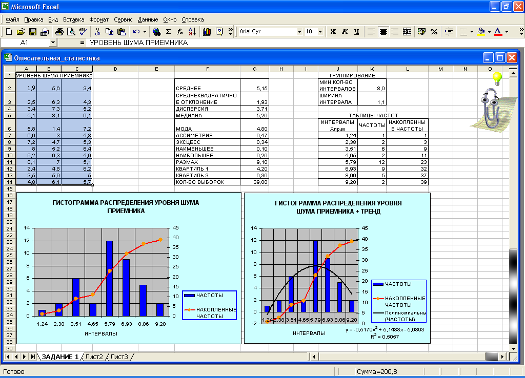Screen dimensions: 525x378
Task: Sort ascending with the A-Я arrow icon
Action: (x=192, y=31)
